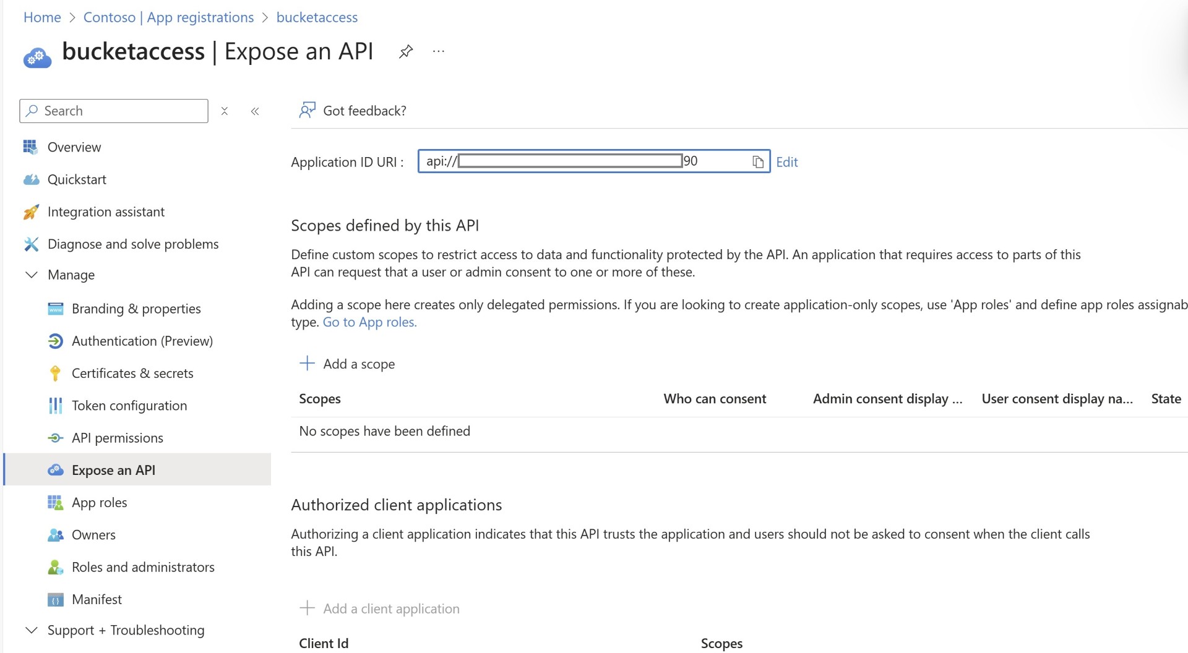1188x653 pixels.
Task: Click the Scopes column header
Action: 320,399
